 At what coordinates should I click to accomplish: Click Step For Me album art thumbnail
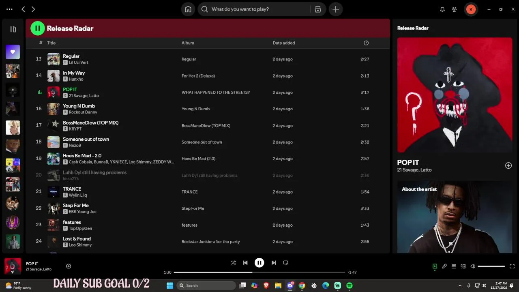point(54,208)
